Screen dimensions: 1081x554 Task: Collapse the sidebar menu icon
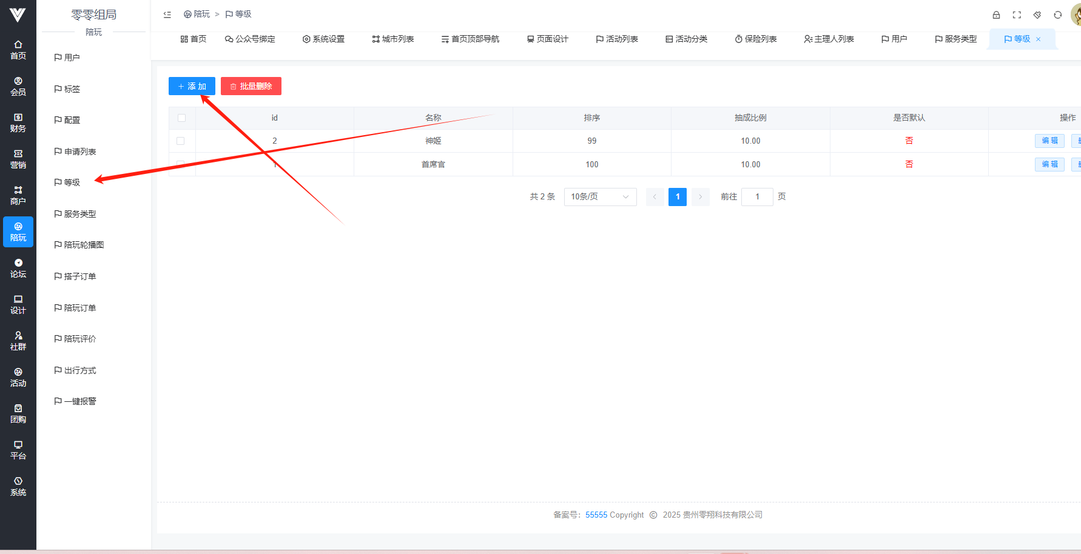coord(167,15)
